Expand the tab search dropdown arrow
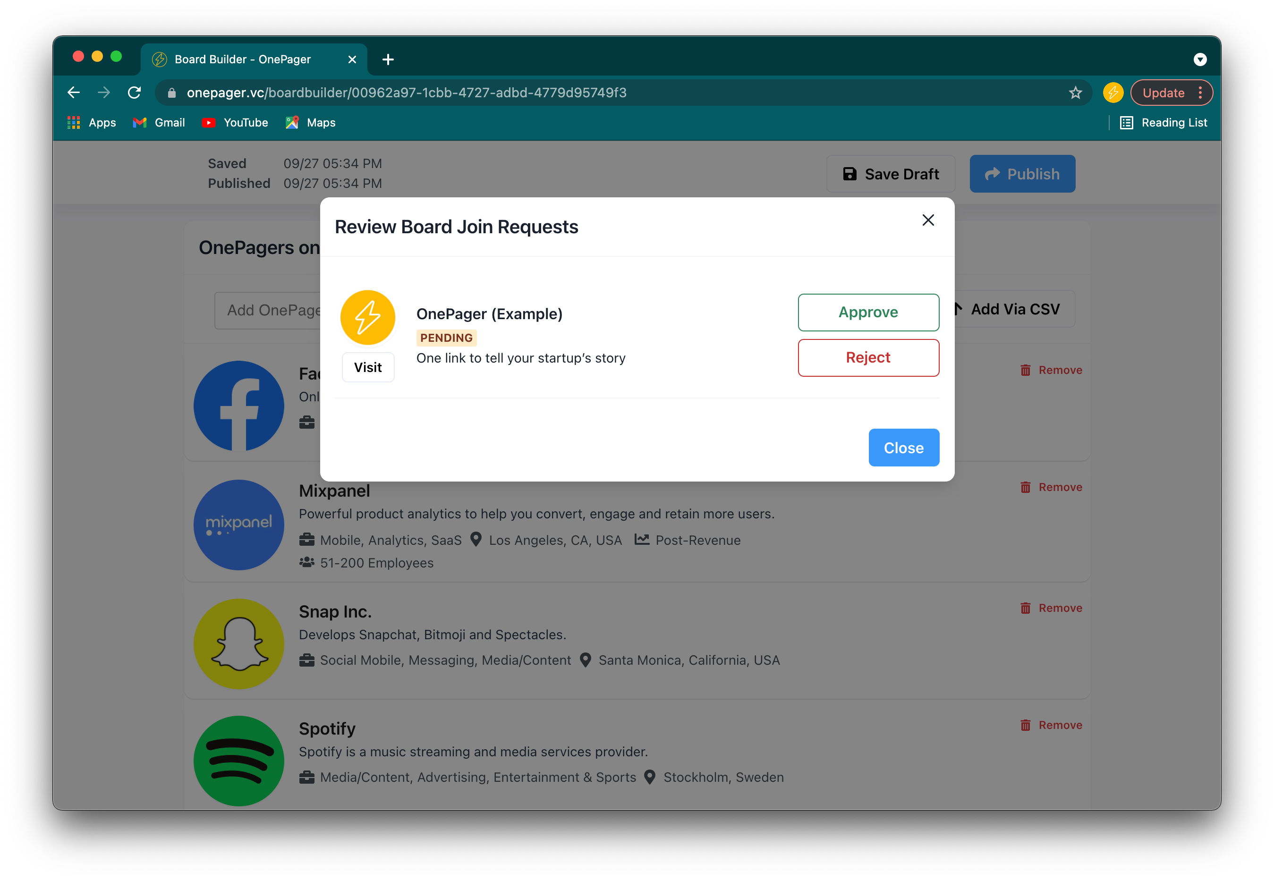1274x880 pixels. (x=1199, y=59)
